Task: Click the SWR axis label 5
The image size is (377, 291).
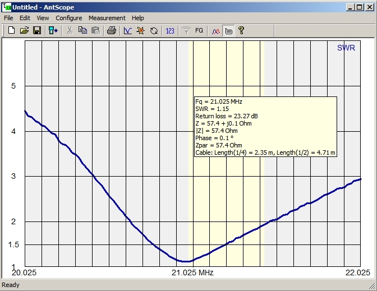Action: pos(13,86)
